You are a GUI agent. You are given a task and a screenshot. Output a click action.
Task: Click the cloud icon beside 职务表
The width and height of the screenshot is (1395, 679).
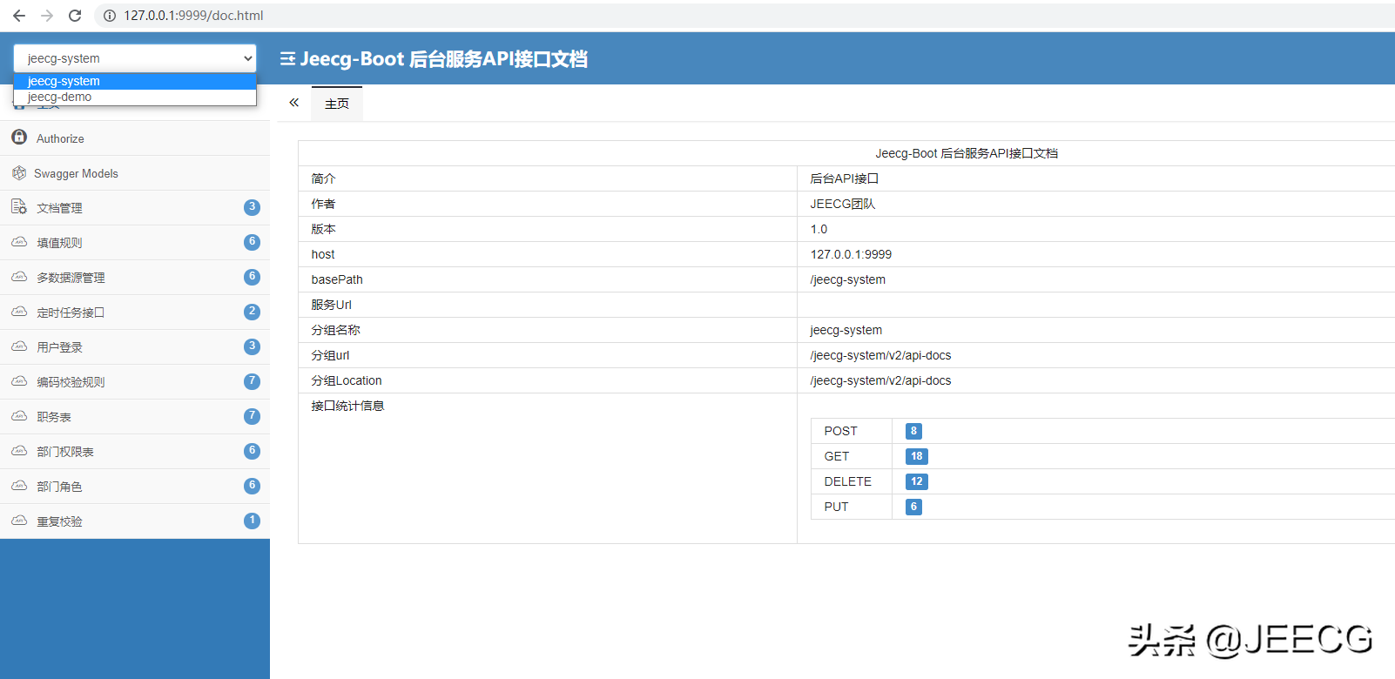click(19, 416)
